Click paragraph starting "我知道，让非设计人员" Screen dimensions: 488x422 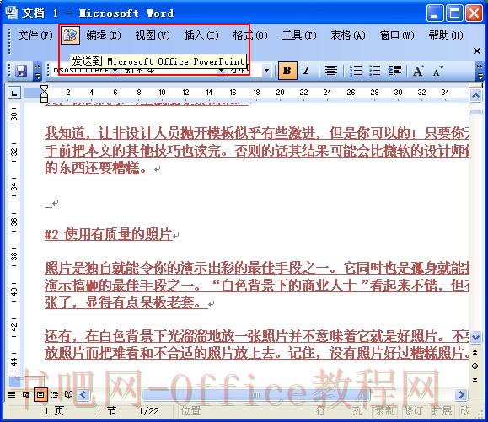pyautogui.click(x=257, y=151)
